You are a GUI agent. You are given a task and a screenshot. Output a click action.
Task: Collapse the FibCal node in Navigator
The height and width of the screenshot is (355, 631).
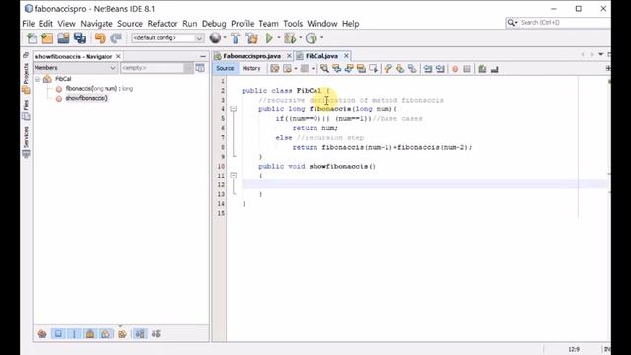coord(37,79)
